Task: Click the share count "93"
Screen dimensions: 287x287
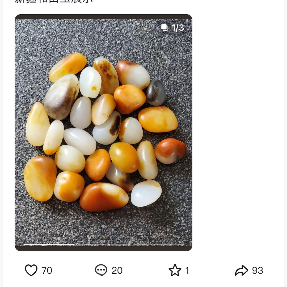Action: (258, 271)
